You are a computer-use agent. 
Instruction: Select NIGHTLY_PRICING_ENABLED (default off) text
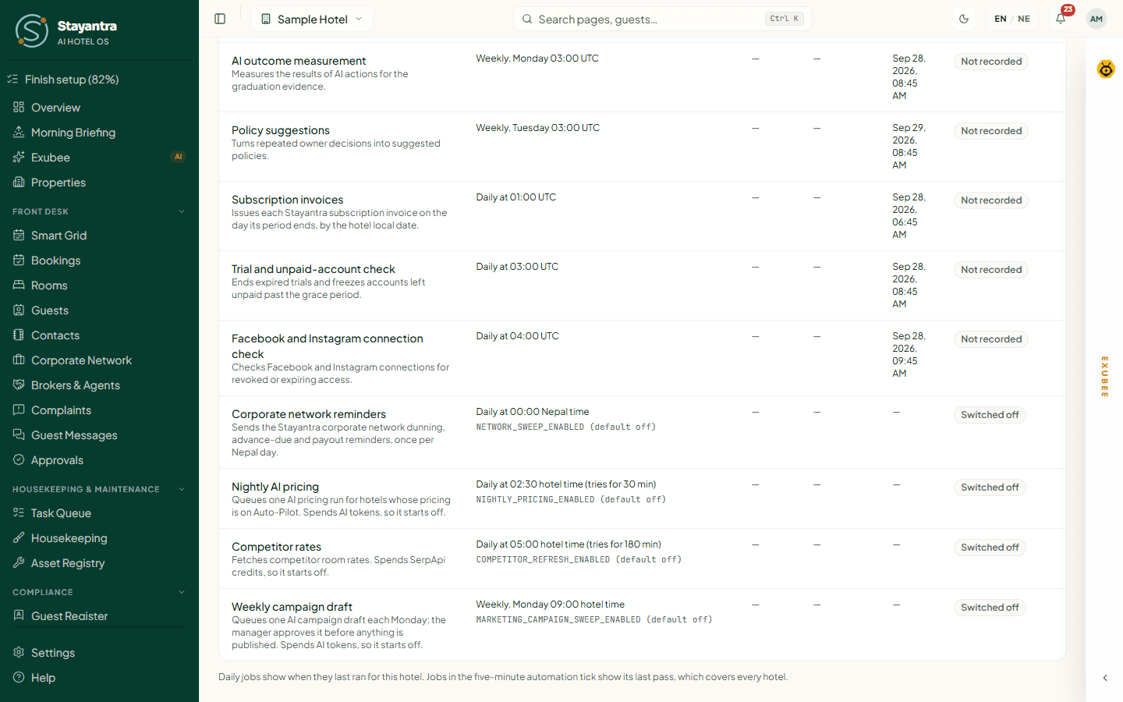(x=571, y=499)
